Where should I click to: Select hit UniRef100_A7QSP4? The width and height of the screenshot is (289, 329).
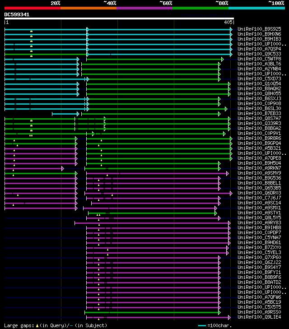[259, 49]
